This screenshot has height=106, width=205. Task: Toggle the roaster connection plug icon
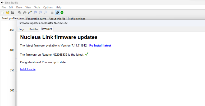(57, 12)
